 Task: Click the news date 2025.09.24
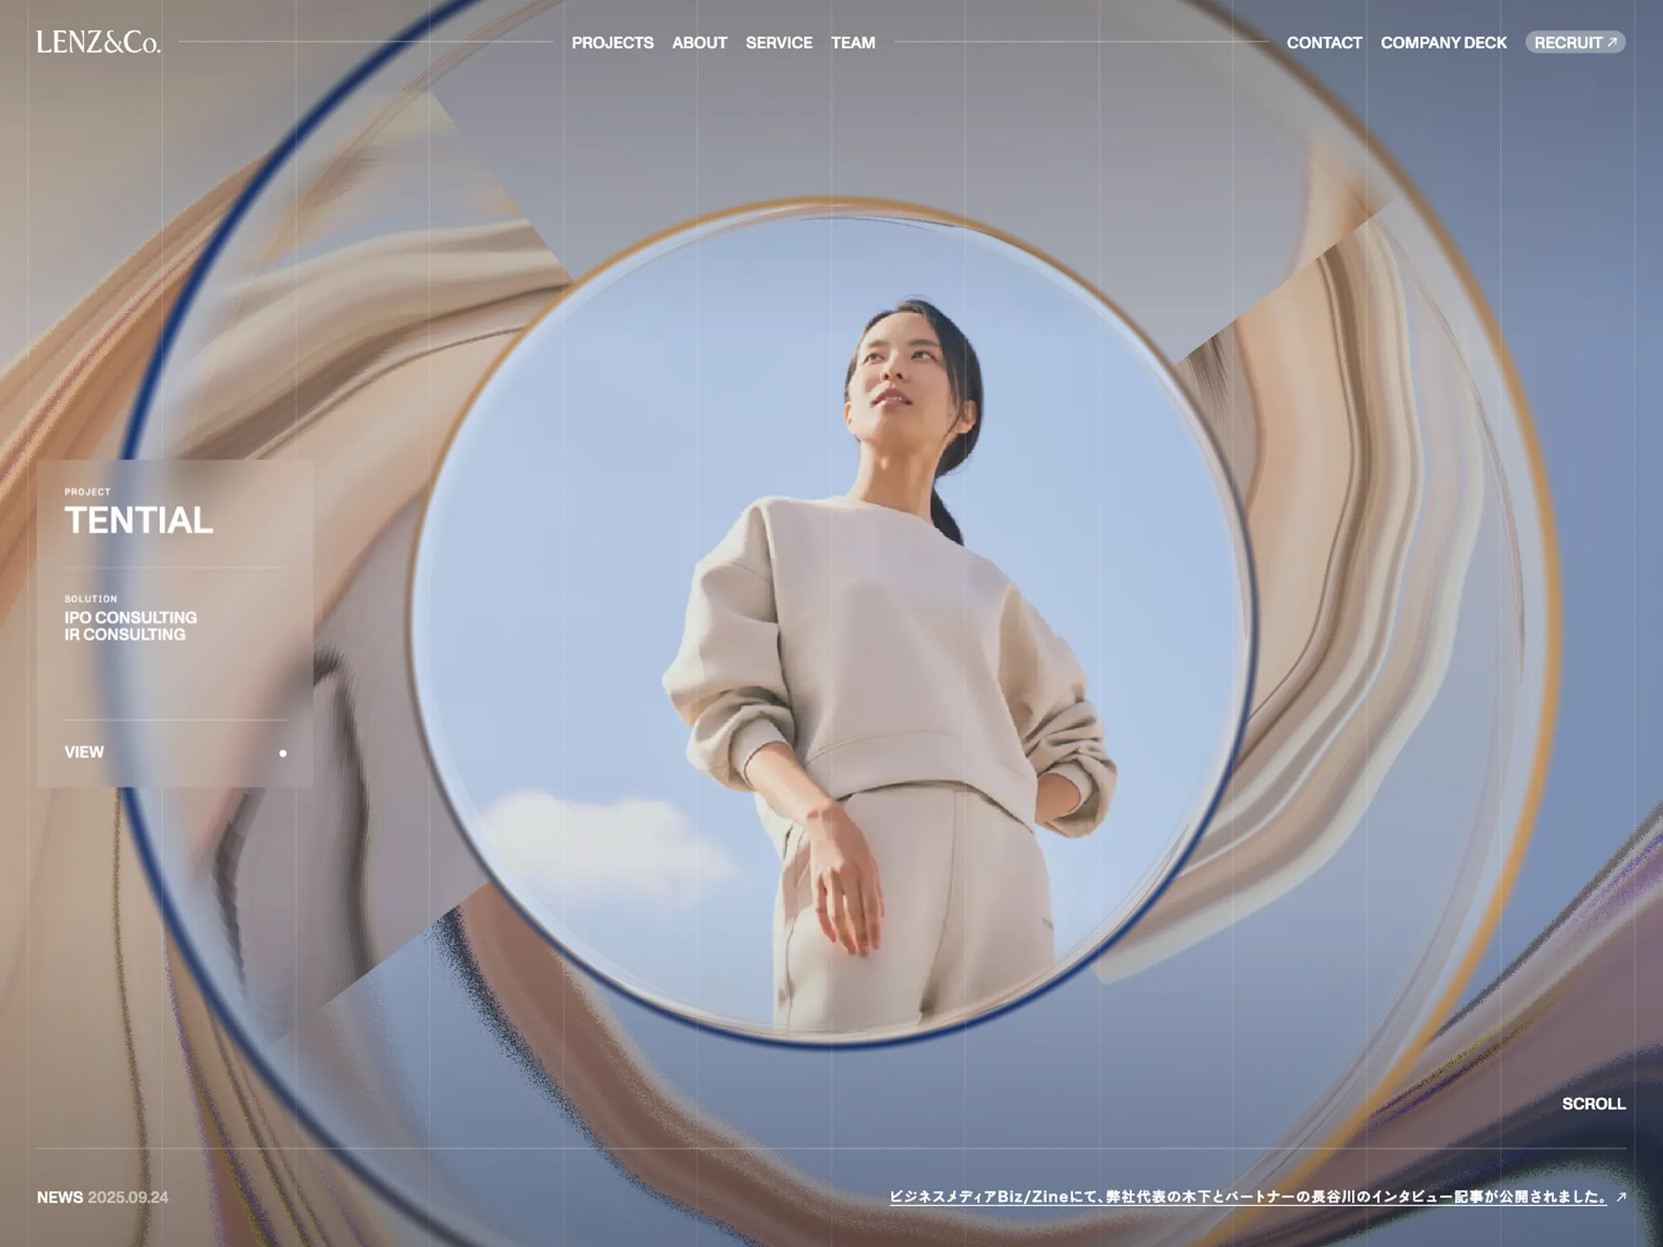(x=127, y=1197)
